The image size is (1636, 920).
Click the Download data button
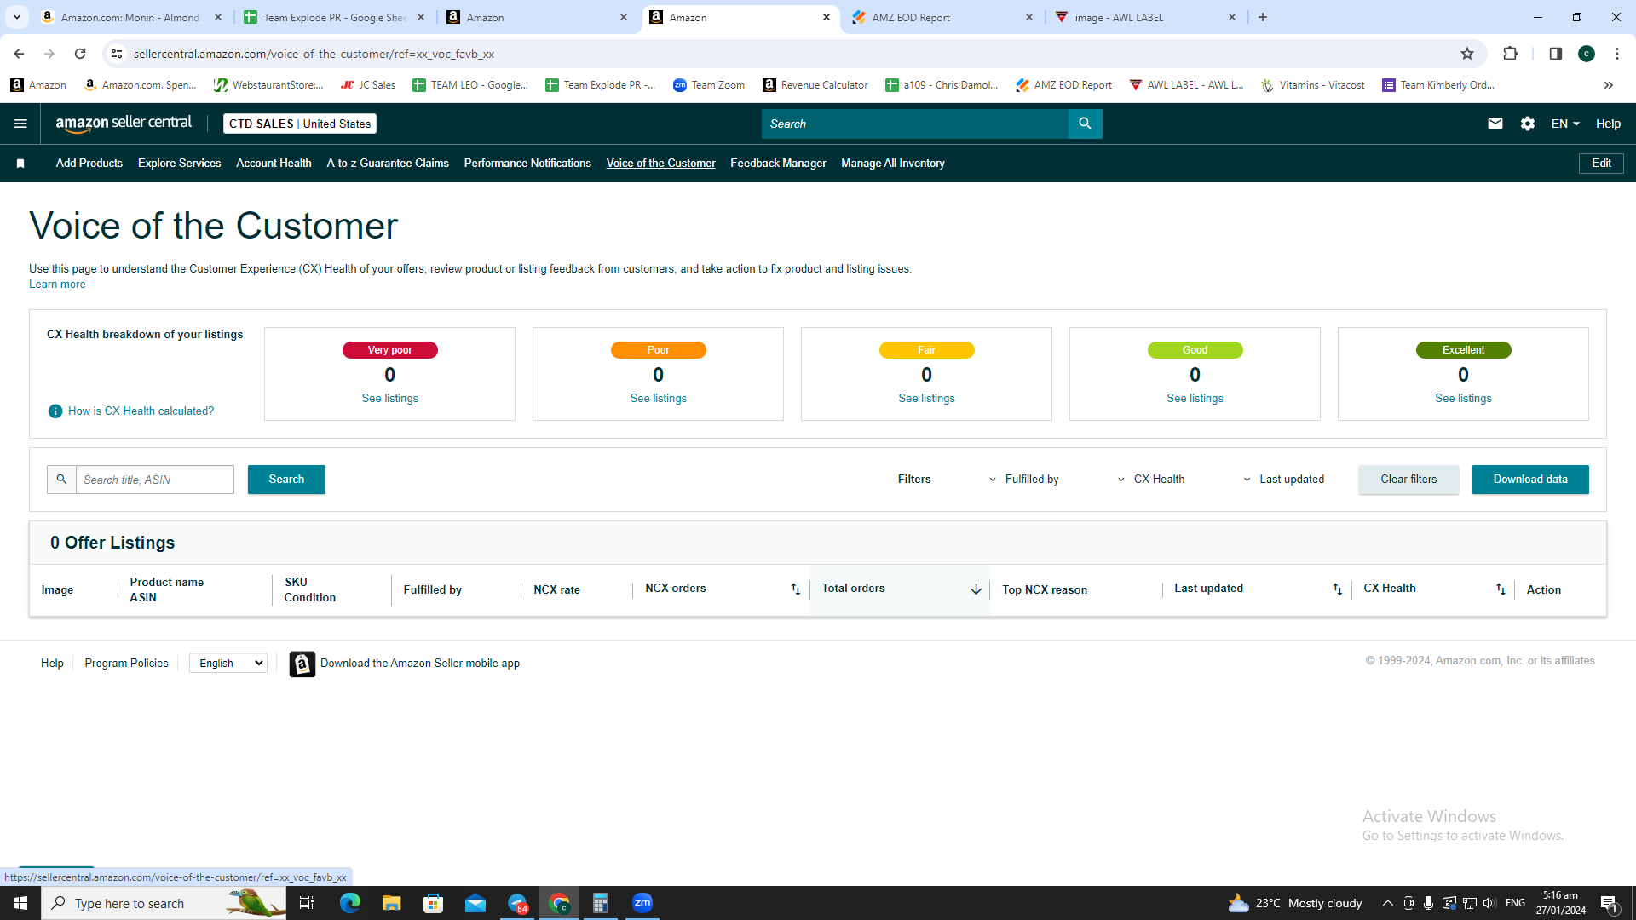(1530, 480)
